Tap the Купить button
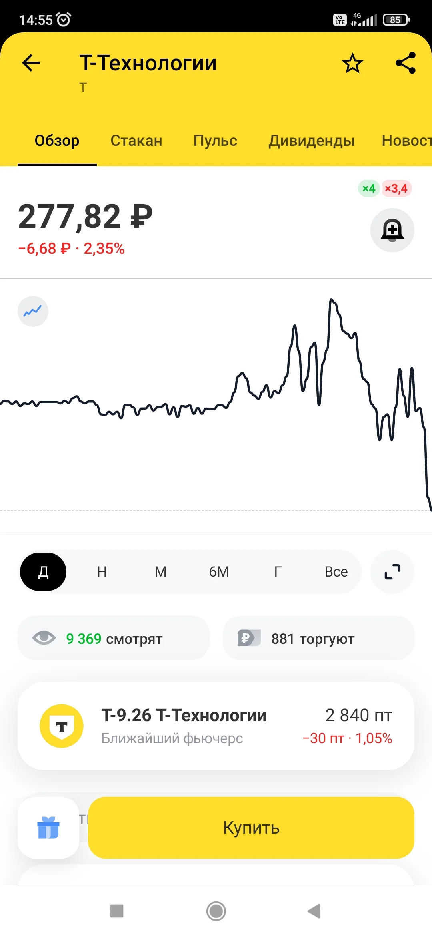Screen dimensions: 432x937 coord(251,828)
